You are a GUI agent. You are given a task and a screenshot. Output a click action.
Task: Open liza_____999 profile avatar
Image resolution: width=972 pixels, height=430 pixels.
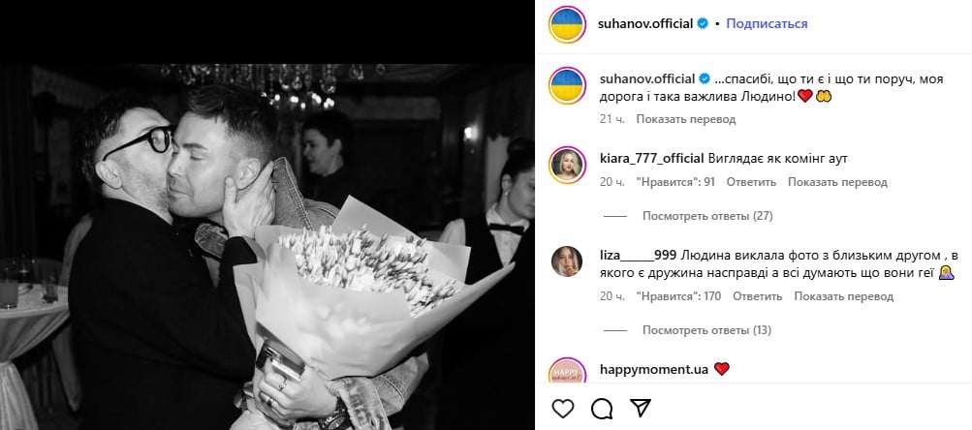[x=567, y=261]
